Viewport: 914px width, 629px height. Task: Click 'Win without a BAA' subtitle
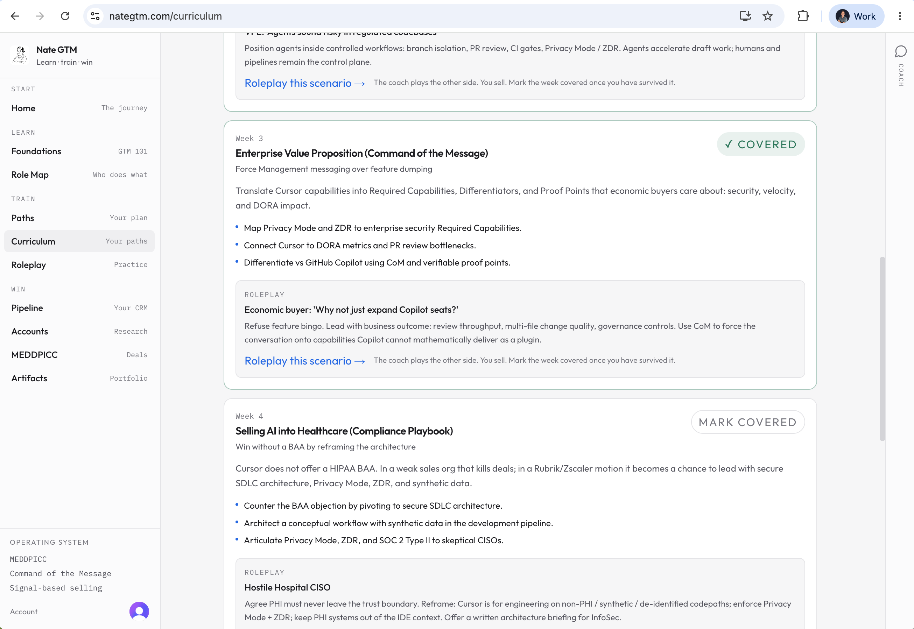point(325,446)
